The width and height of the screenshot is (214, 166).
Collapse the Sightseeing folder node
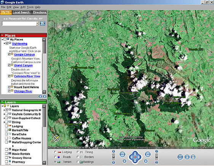(x=4, y=44)
